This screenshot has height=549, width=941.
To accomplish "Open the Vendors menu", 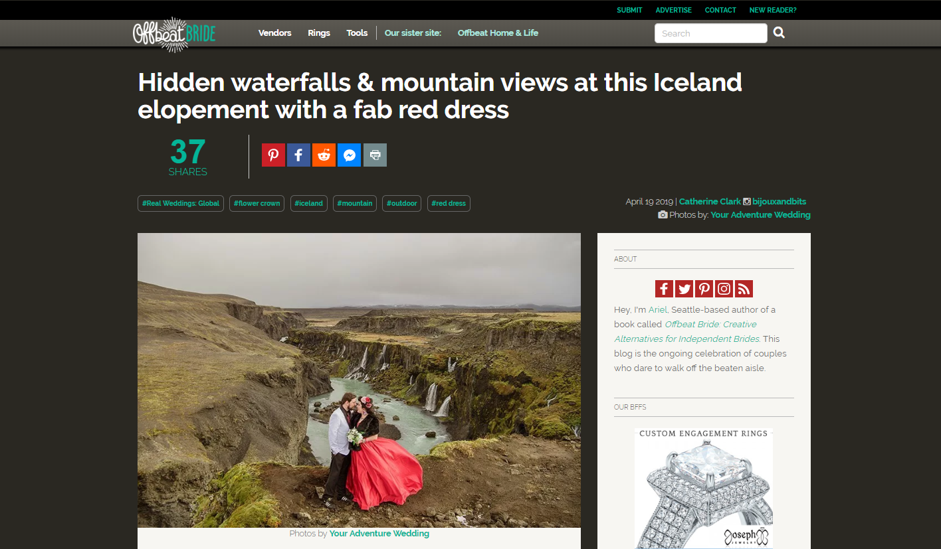I will pos(274,33).
